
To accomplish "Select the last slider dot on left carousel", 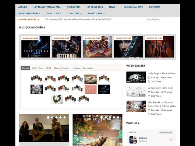I will [64, 117].
